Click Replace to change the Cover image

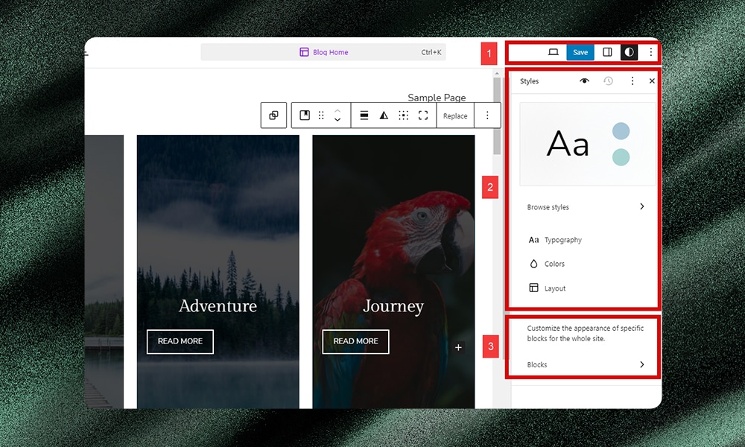[455, 115]
